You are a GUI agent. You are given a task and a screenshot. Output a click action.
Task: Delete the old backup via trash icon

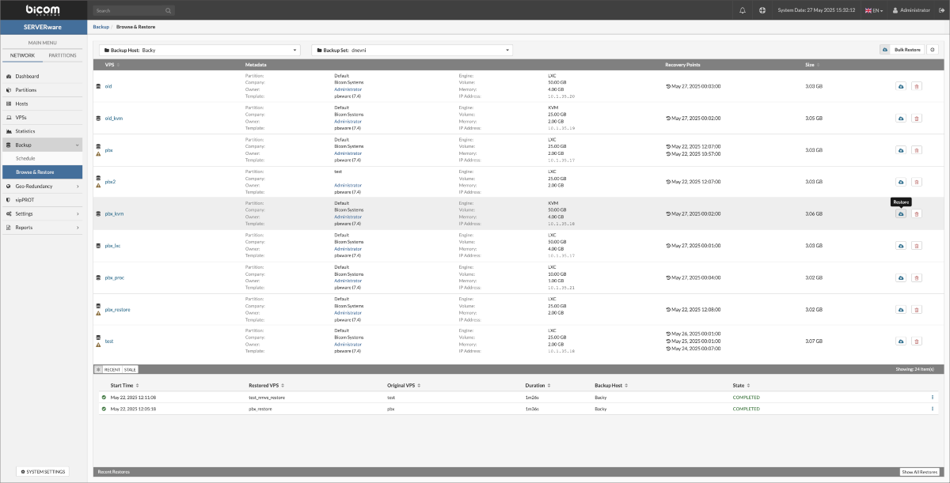pos(917,86)
